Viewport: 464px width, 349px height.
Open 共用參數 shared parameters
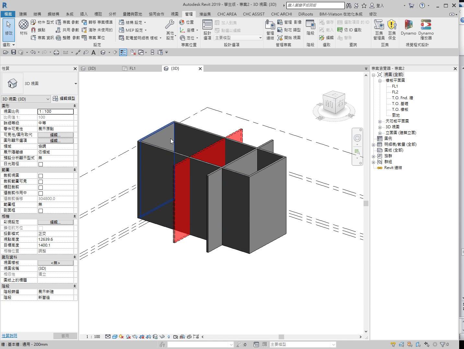pyautogui.click(x=67, y=30)
